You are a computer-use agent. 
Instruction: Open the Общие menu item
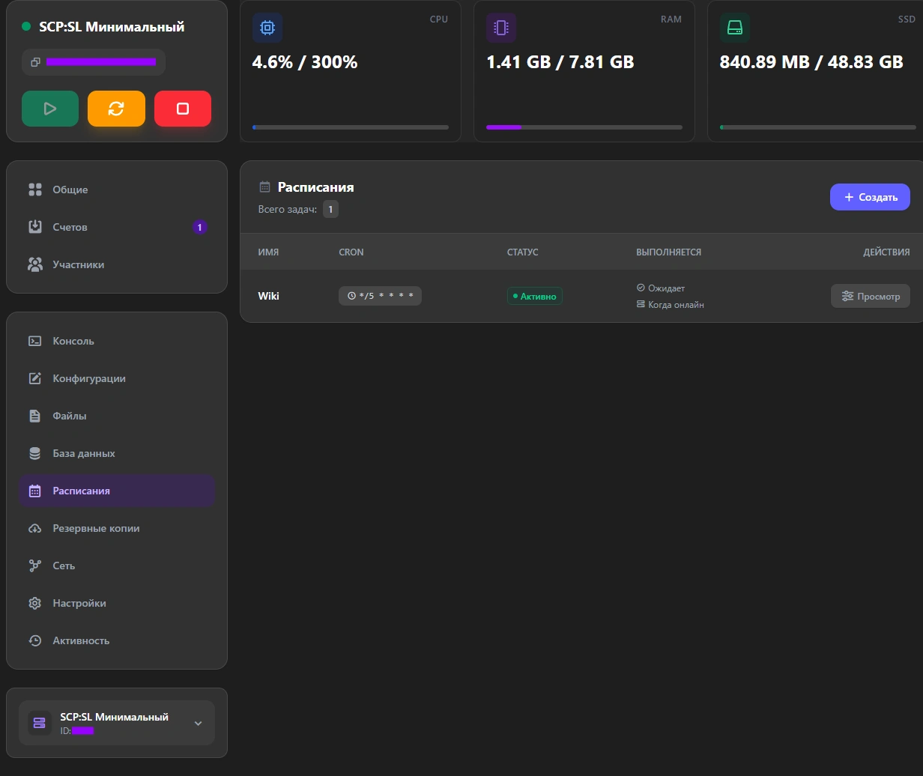pyautogui.click(x=117, y=190)
